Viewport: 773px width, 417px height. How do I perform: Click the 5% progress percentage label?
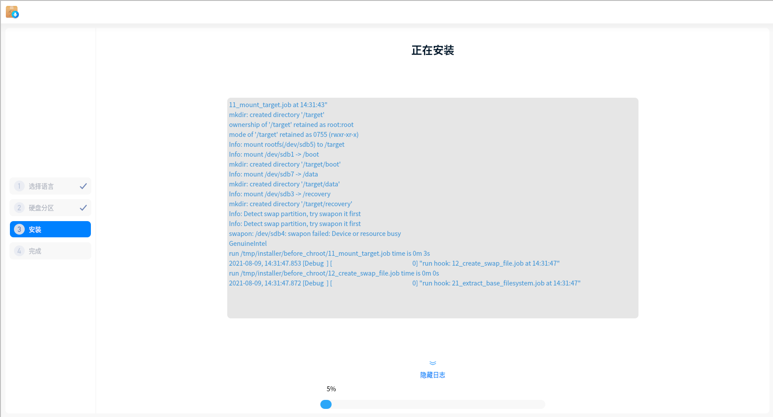coord(331,389)
